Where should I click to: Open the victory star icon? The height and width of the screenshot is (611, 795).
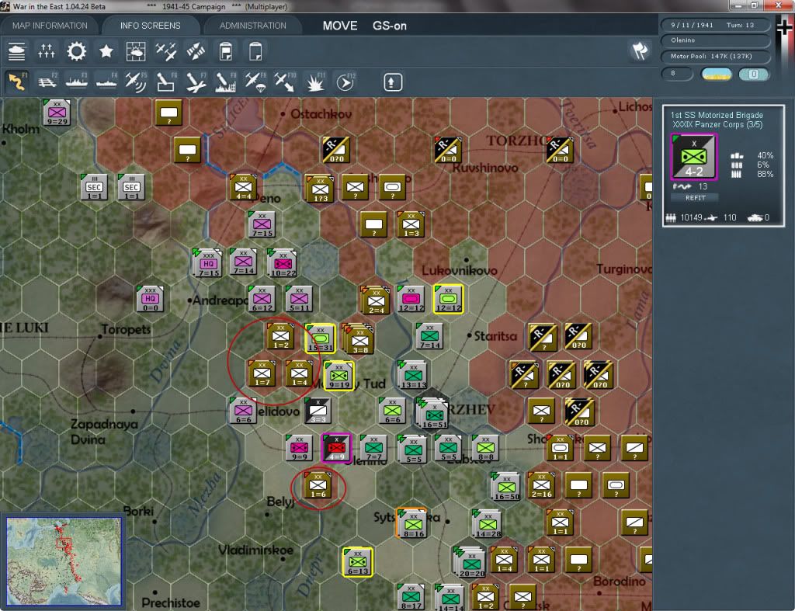coord(106,51)
